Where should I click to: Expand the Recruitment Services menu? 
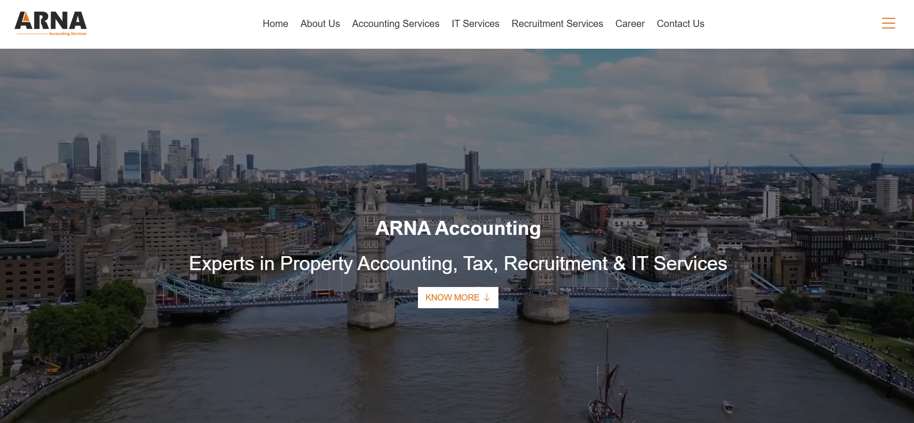[557, 24]
